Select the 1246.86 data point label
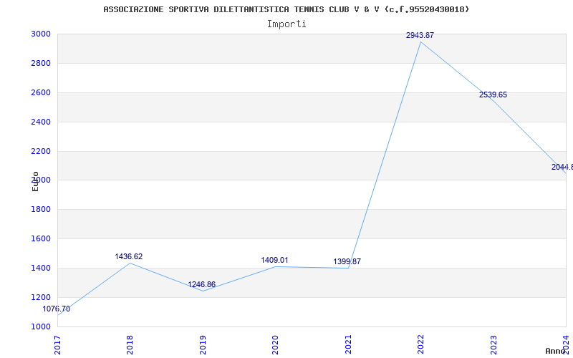This screenshot has width=573, height=358. 202,284
